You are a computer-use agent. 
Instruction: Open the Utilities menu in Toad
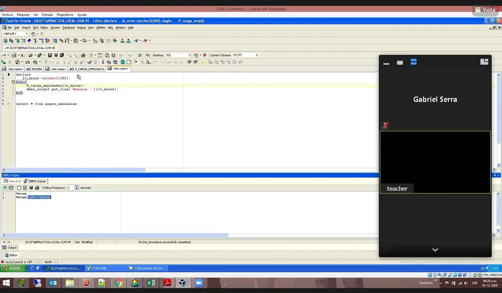pos(101,28)
